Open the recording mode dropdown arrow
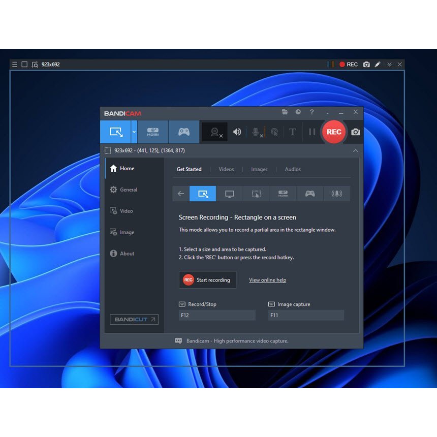 click(134, 132)
